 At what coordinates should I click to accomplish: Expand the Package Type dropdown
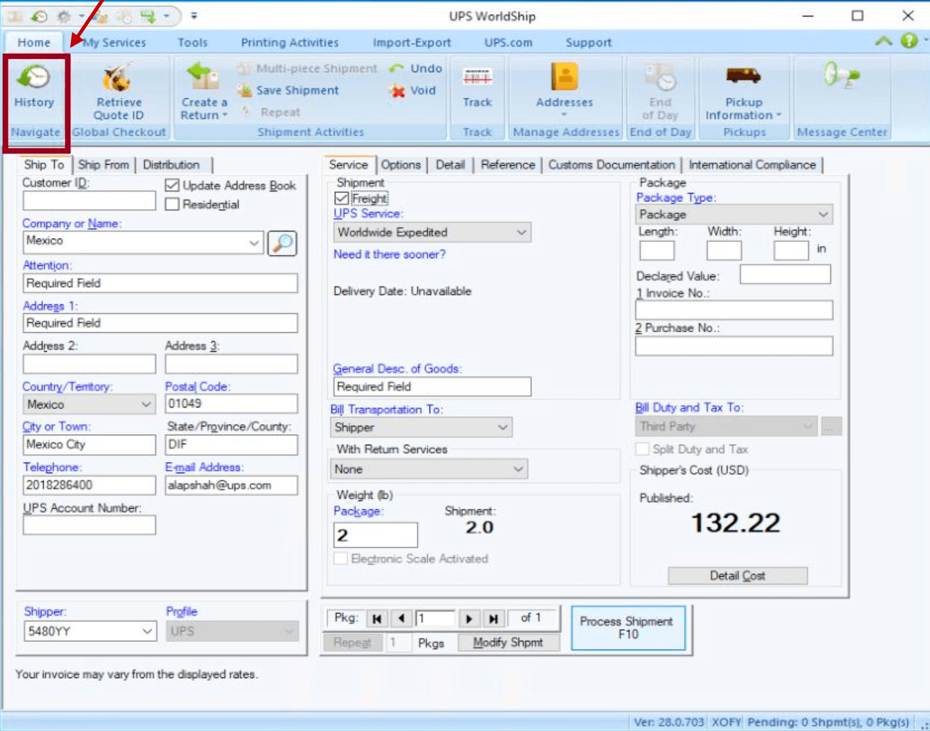point(823,215)
